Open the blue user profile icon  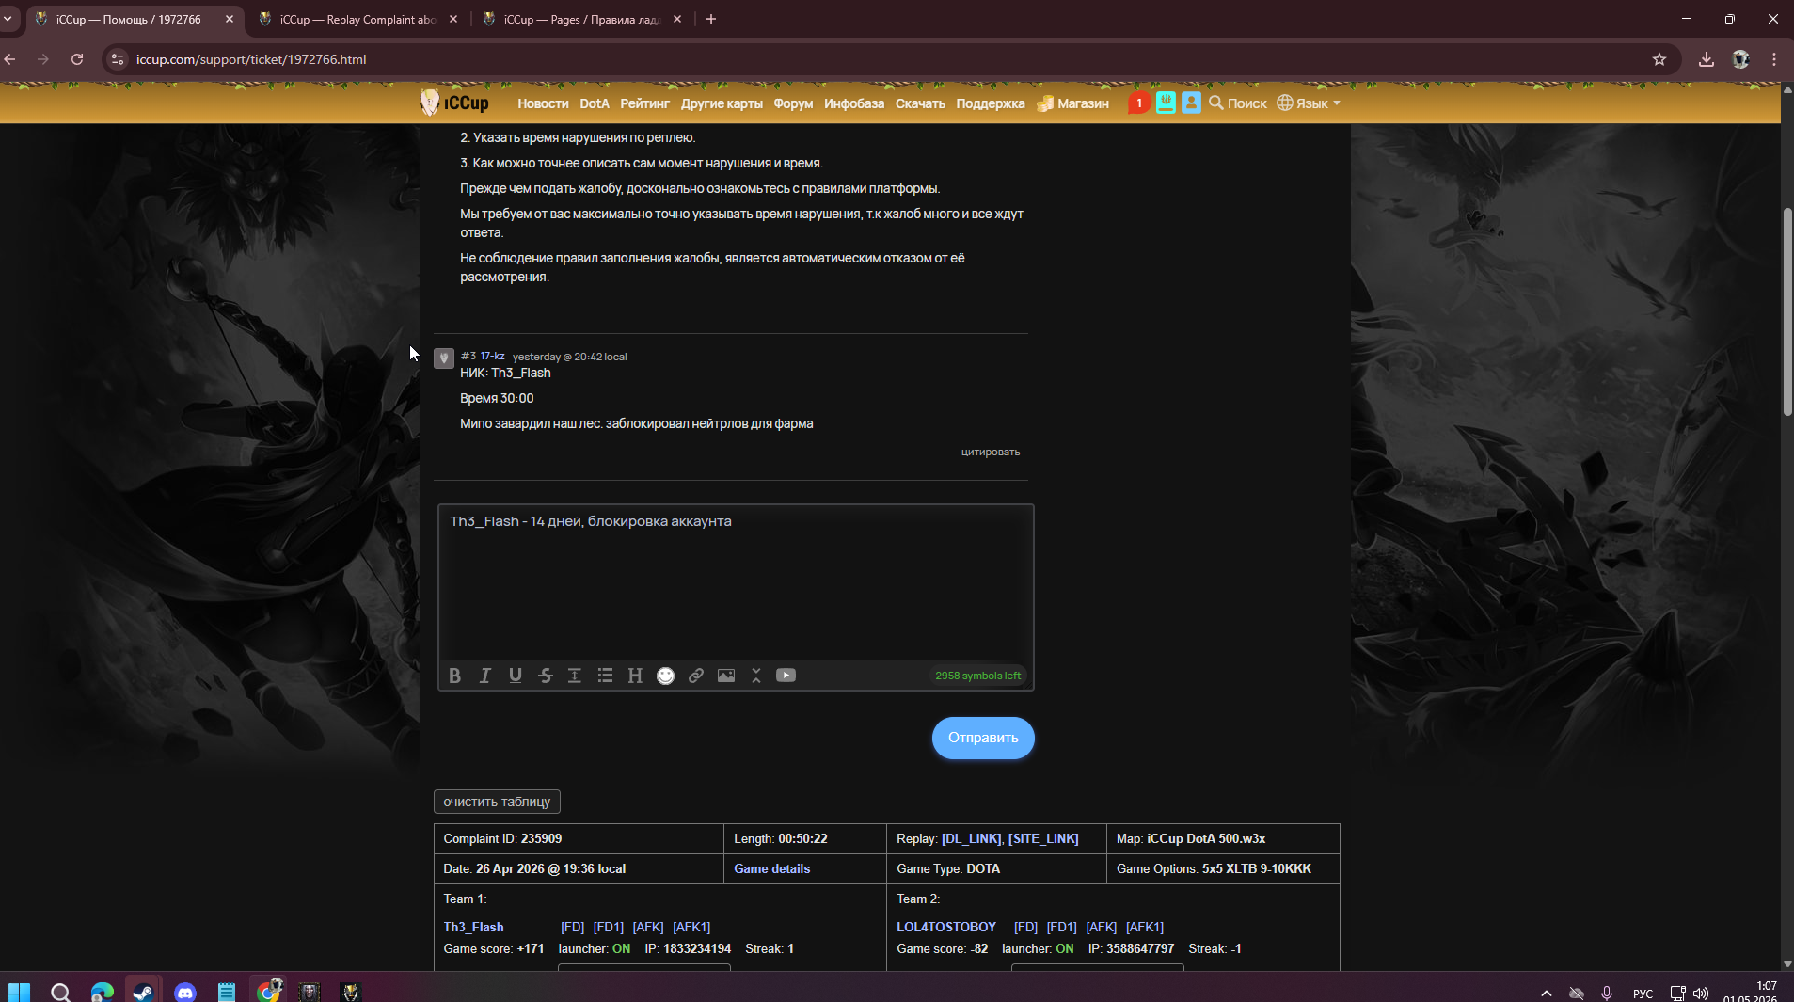click(x=1191, y=103)
